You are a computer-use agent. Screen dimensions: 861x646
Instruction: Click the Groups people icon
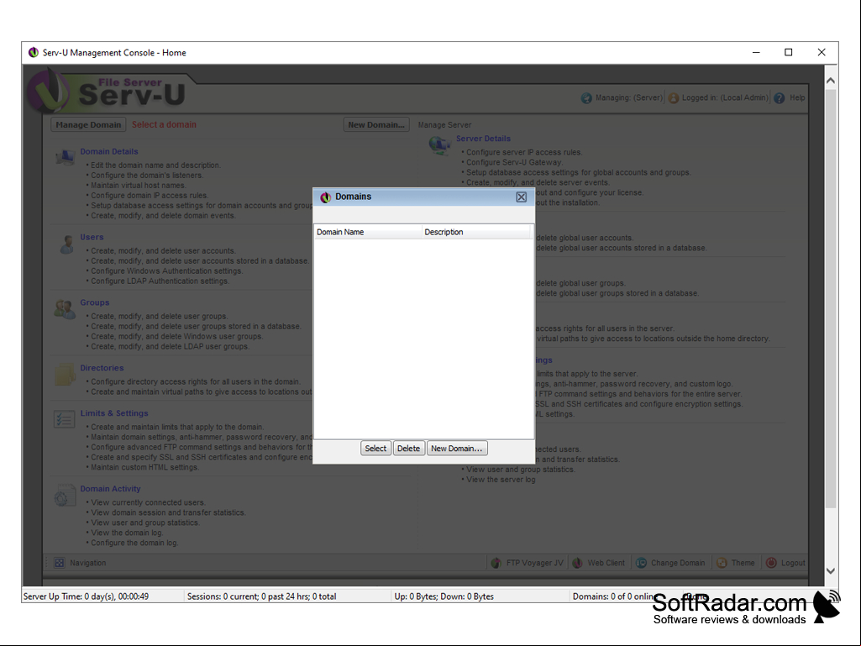click(65, 309)
